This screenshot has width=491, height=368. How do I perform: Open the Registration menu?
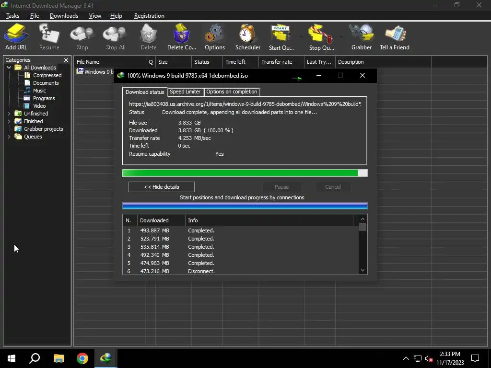click(149, 16)
